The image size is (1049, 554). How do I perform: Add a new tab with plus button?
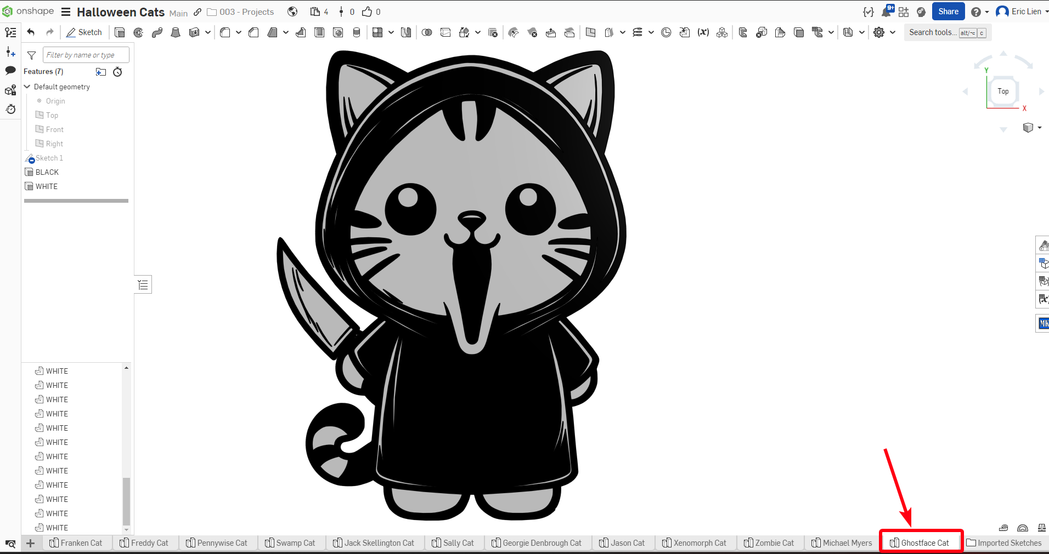pyautogui.click(x=31, y=543)
